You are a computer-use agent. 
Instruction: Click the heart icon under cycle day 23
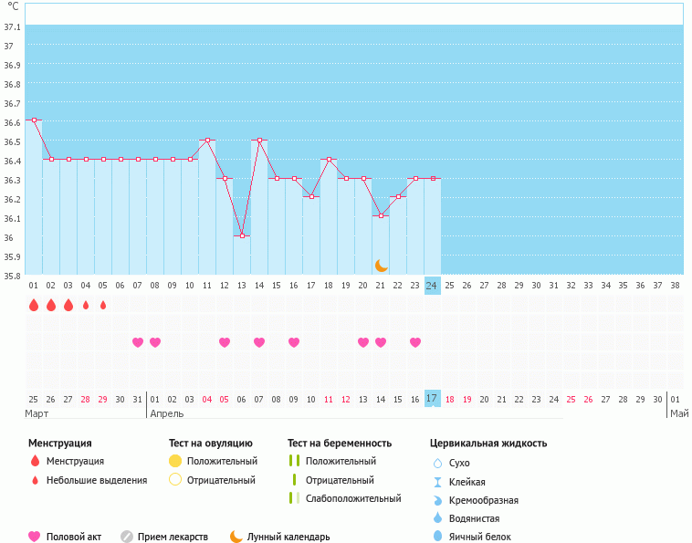[x=415, y=342]
